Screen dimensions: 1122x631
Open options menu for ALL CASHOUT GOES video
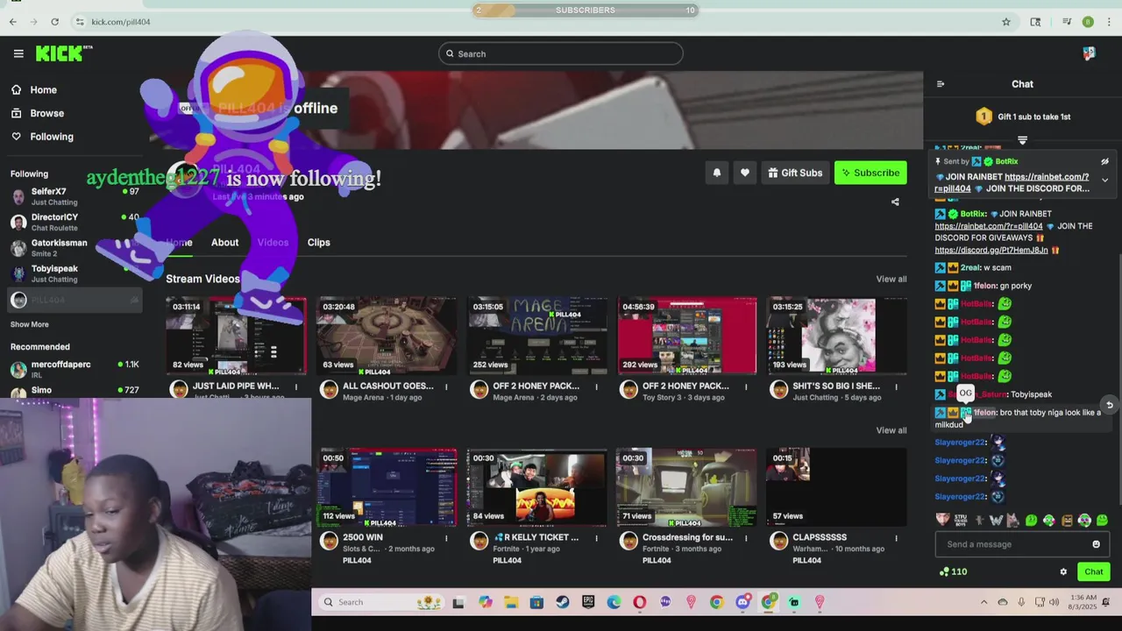tap(446, 386)
